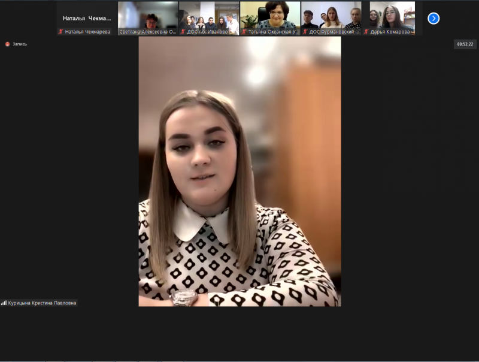Click the main active speaker video
This screenshot has width=479, height=362.
click(x=239, y=171)
